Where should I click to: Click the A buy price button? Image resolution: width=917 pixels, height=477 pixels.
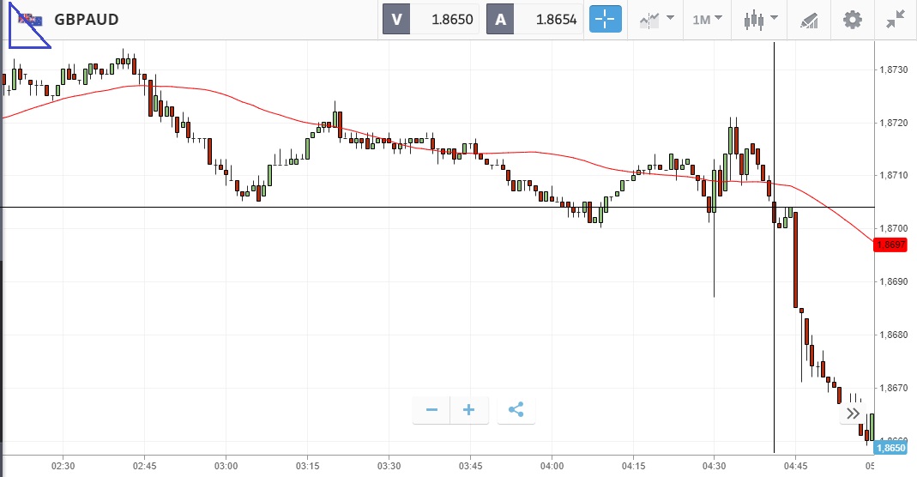coord(500,20)
